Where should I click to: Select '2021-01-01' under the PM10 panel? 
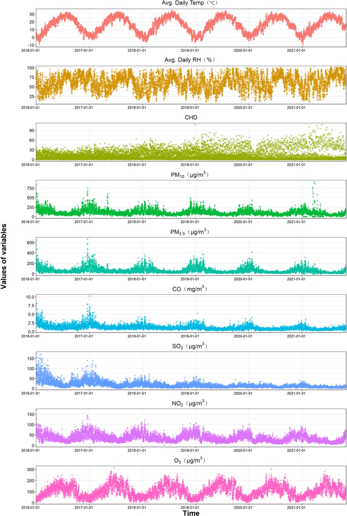pos(296,222)
